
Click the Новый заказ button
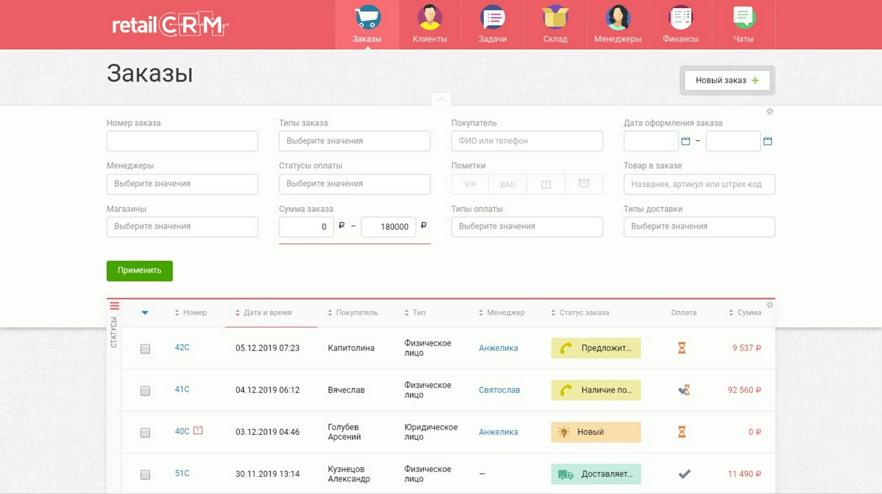(727, 80)
